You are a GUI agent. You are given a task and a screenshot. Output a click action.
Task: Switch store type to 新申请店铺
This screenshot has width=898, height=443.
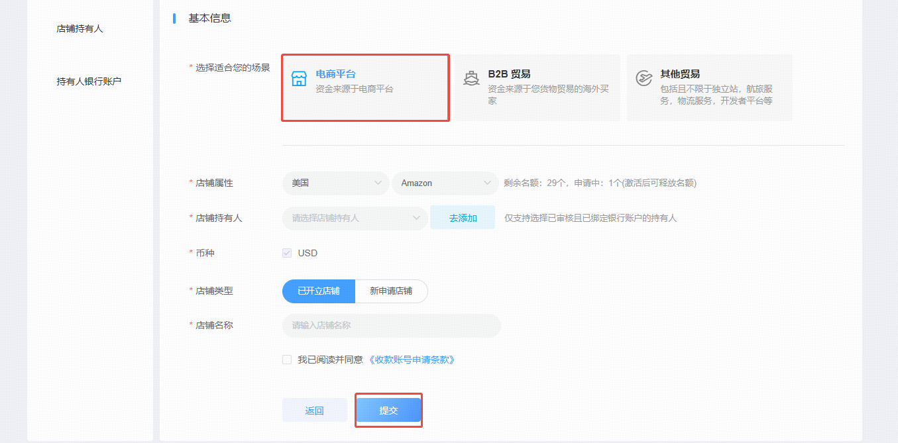391,291
